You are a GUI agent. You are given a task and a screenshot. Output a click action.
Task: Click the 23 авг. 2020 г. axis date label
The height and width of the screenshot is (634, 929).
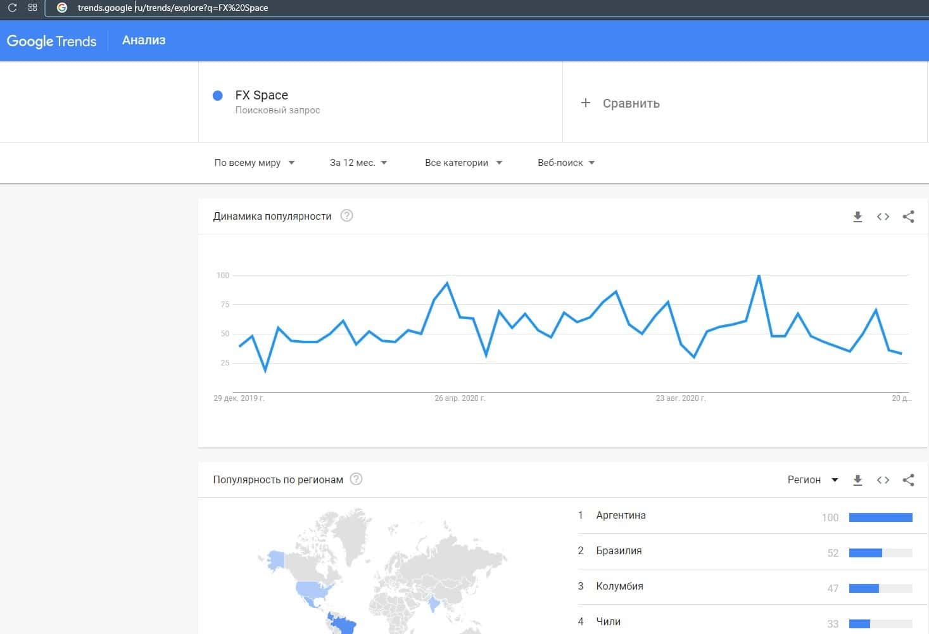tap(681, 398)
